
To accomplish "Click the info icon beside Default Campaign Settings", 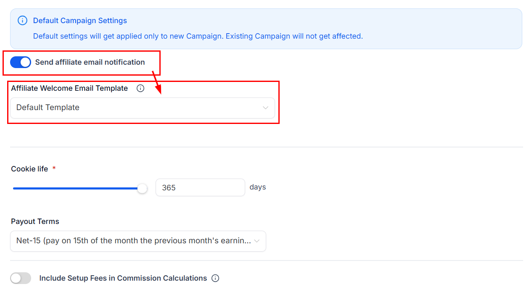I will (x=22, y=21).
